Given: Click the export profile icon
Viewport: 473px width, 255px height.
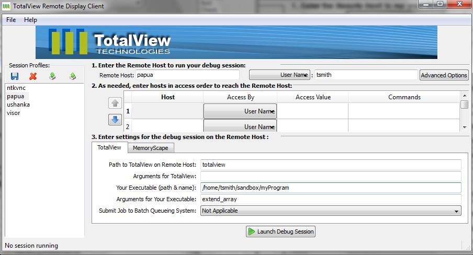Looking at the screenshot, I should pos(73,76).
